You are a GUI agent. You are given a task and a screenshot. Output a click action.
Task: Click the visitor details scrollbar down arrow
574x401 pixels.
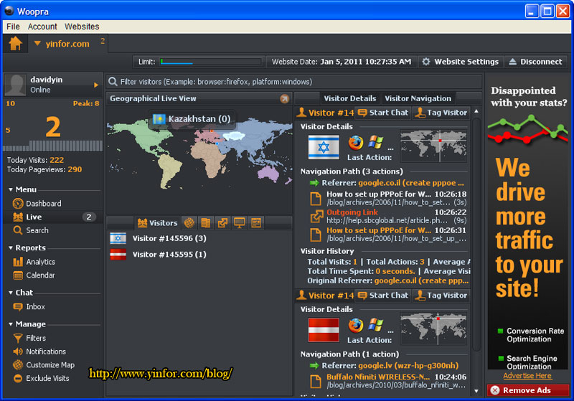[476, 391]
